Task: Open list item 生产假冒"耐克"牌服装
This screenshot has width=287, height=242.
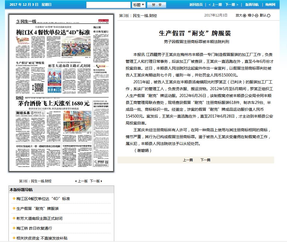Action: click(38, 209)
